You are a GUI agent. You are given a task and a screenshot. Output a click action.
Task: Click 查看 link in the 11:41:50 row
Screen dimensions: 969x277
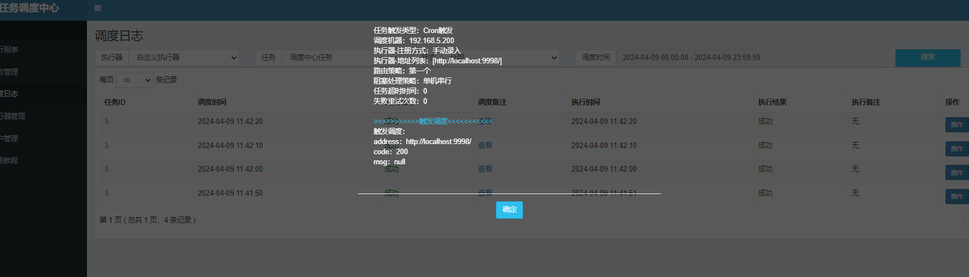pos(485,193)
